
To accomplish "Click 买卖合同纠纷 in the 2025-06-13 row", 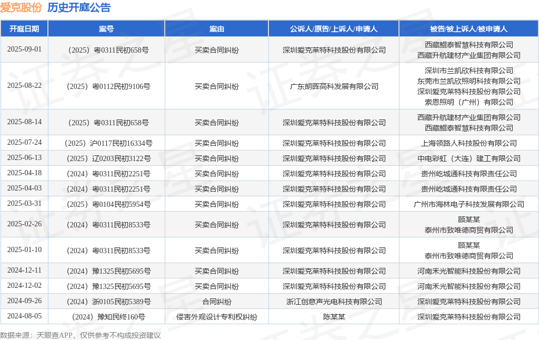I will click(216, 158).
